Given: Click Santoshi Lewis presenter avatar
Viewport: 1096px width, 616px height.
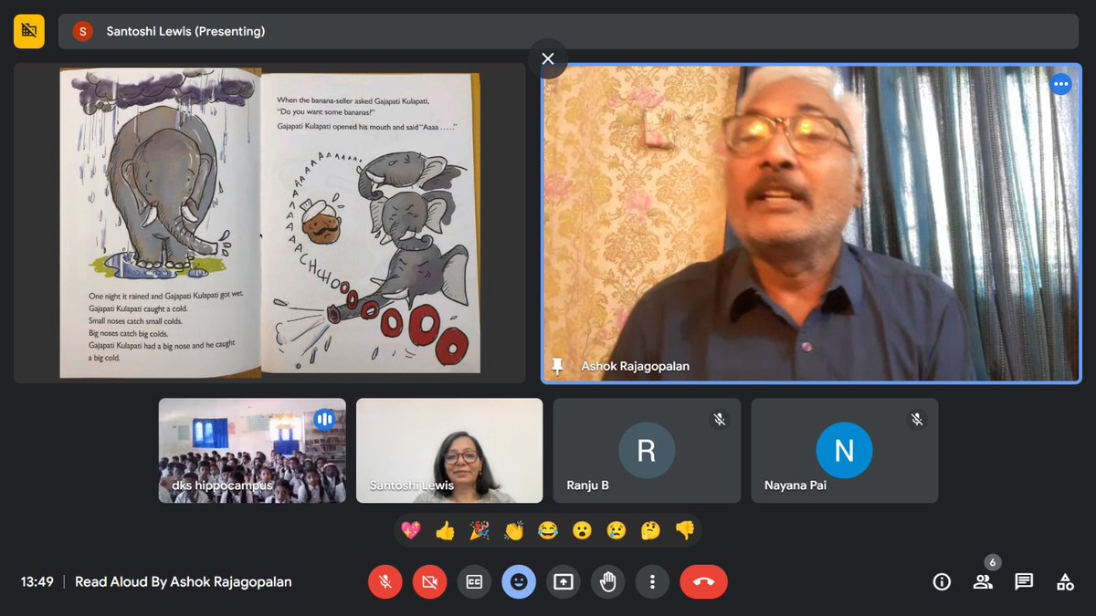Looking at the screenshot, I should point(82,31).
